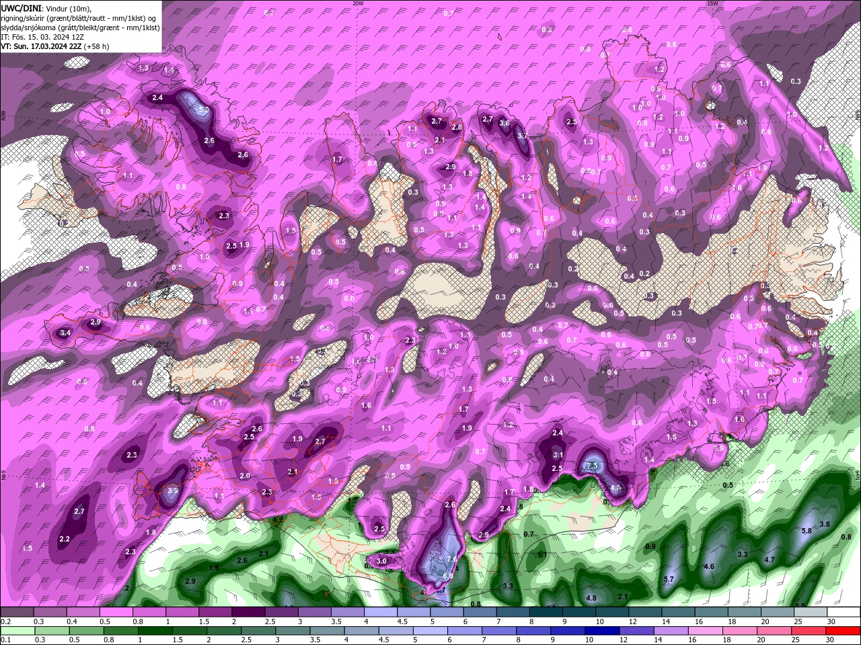Click the '15W' longitude label
The image size is (861, 645).
tap(712, 3)
